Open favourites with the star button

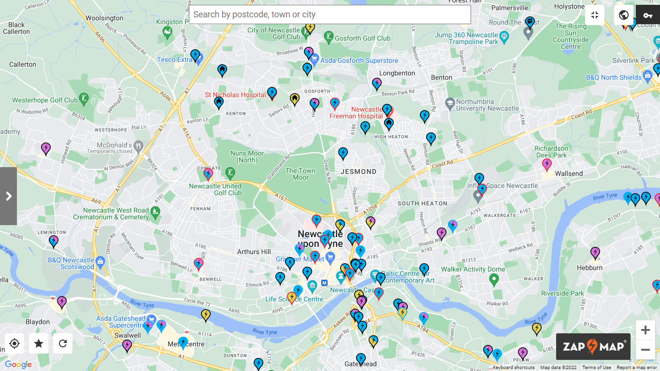point(39,343)
